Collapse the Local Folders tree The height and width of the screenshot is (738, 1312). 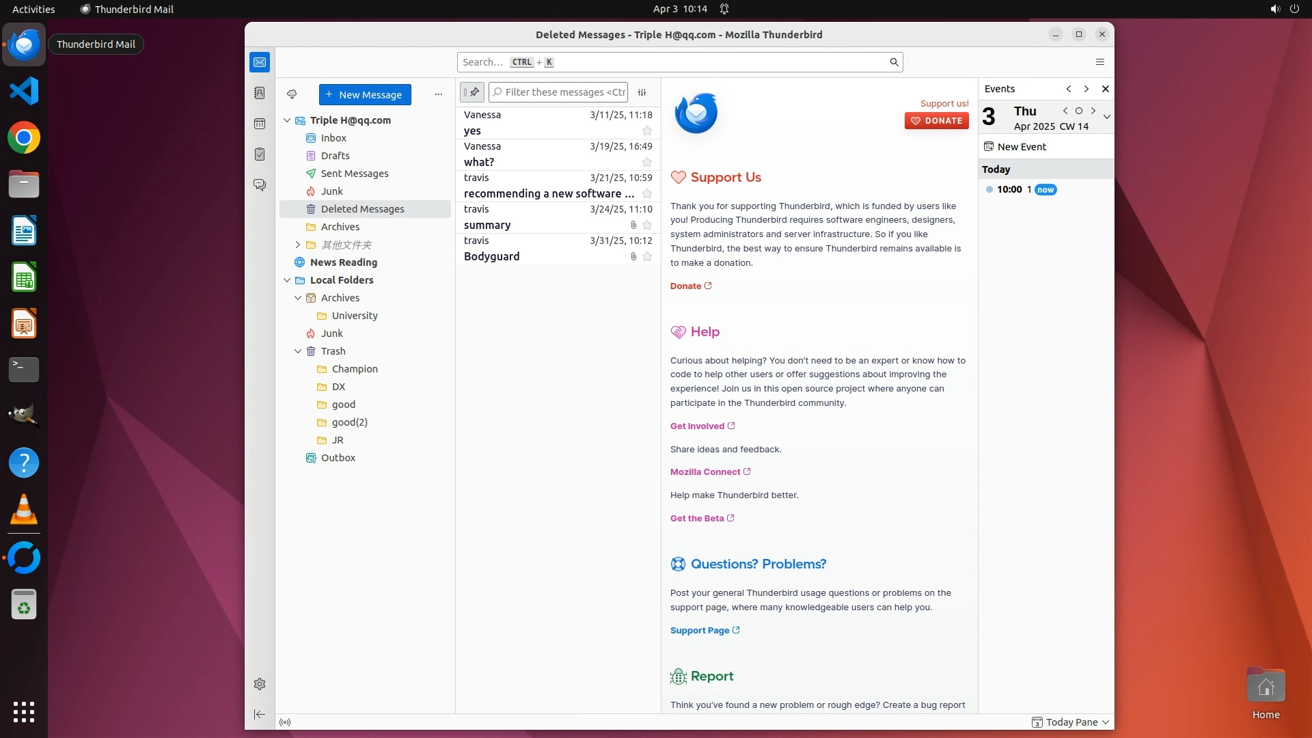tap(287, 280)
